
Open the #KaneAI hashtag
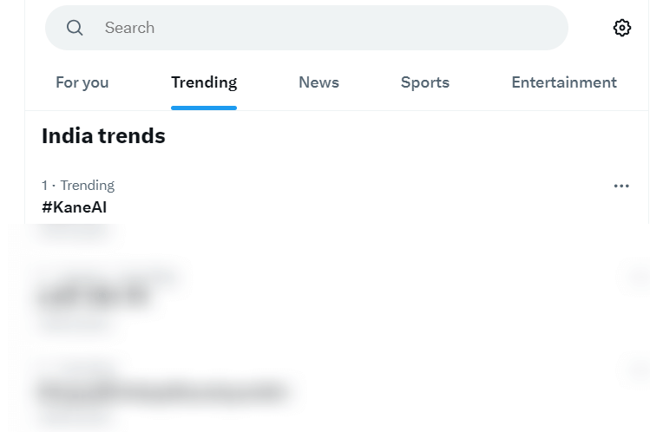75,207
